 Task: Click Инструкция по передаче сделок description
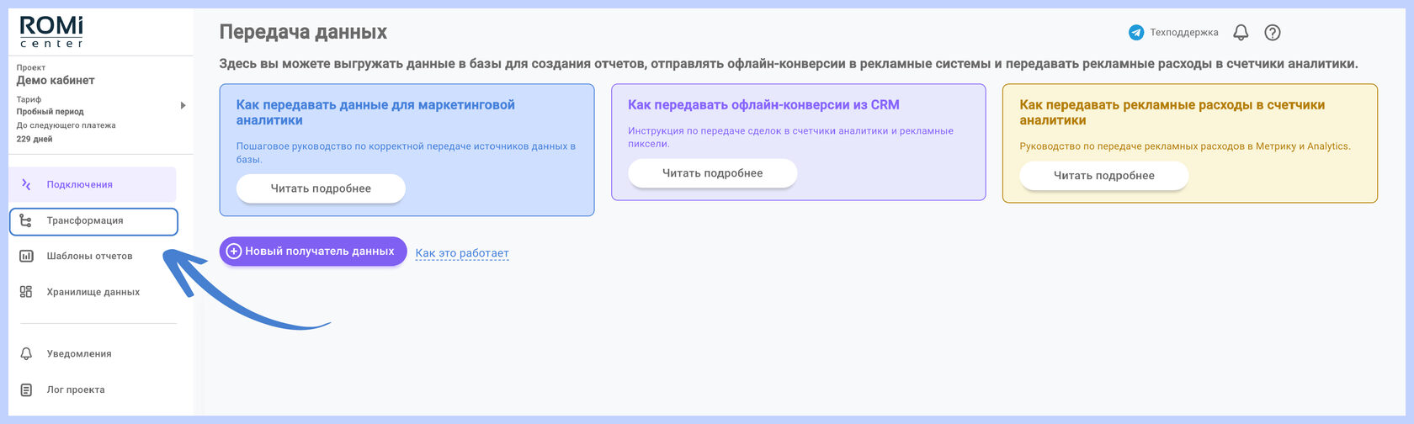coord(790,137)
